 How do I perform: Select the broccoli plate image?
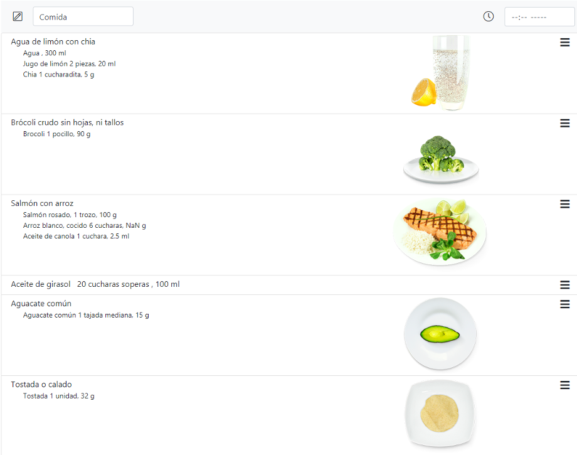[x=441, y=159]
